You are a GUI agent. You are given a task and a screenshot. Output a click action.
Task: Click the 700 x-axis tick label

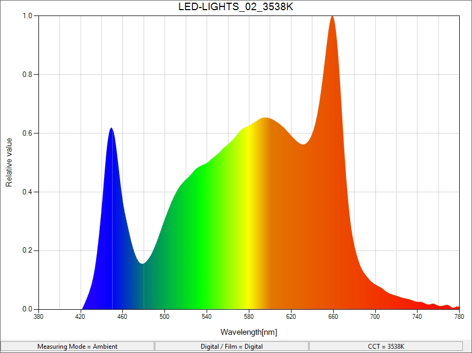(x=375, y=317)
